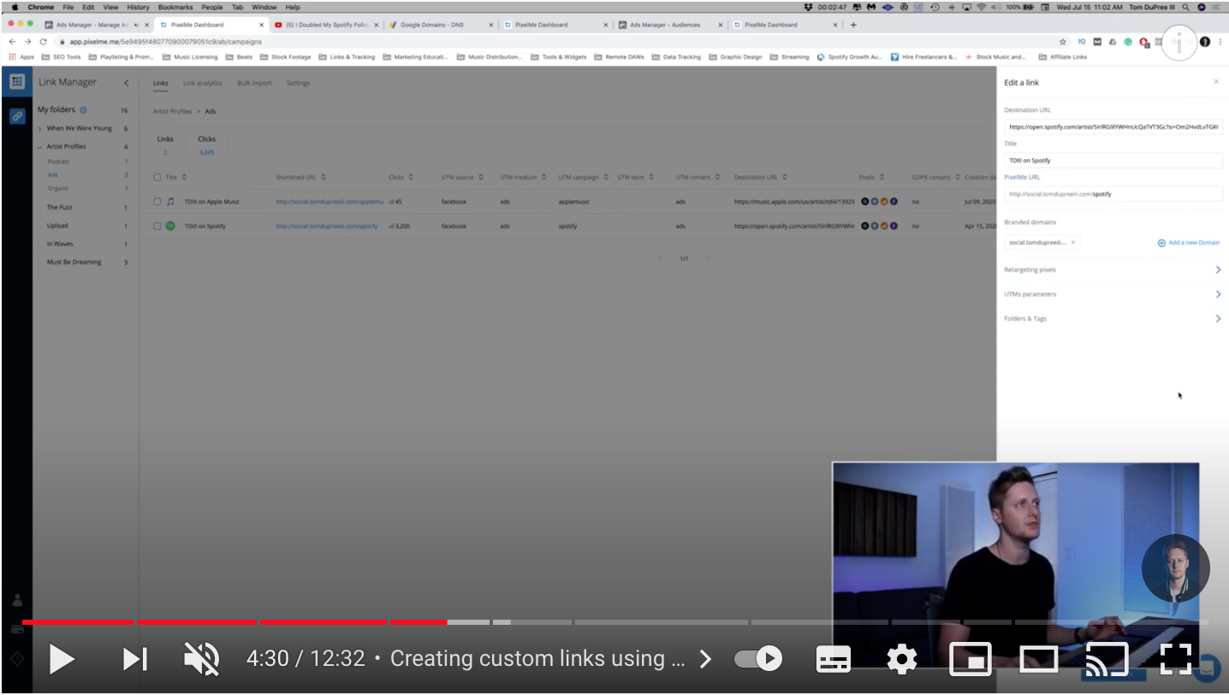Screen dimensions: 1229x695
Task: Open the Branded domains dropdown
Action: [x=1042, y=242]
